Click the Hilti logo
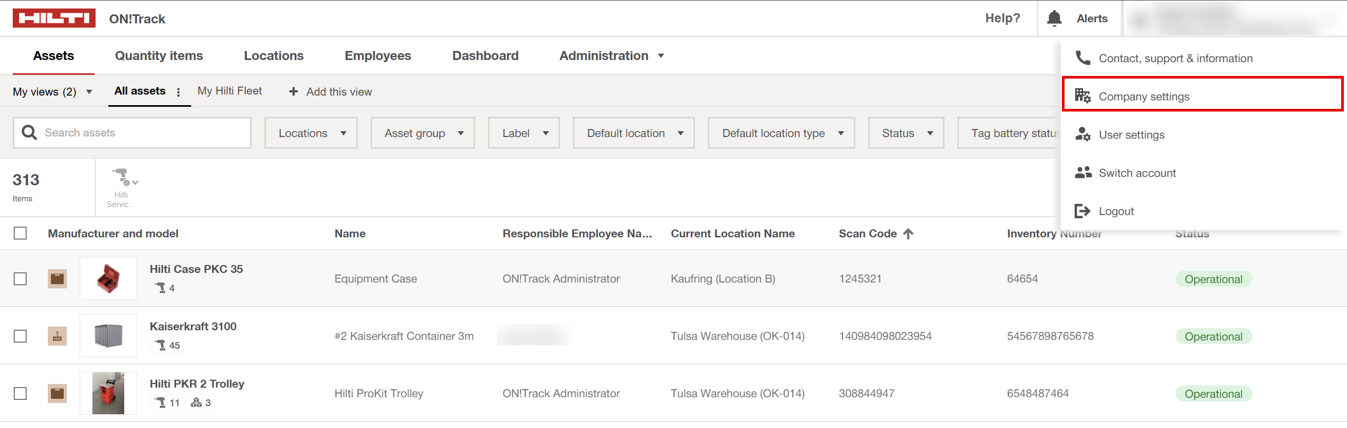 click(54, 18)
